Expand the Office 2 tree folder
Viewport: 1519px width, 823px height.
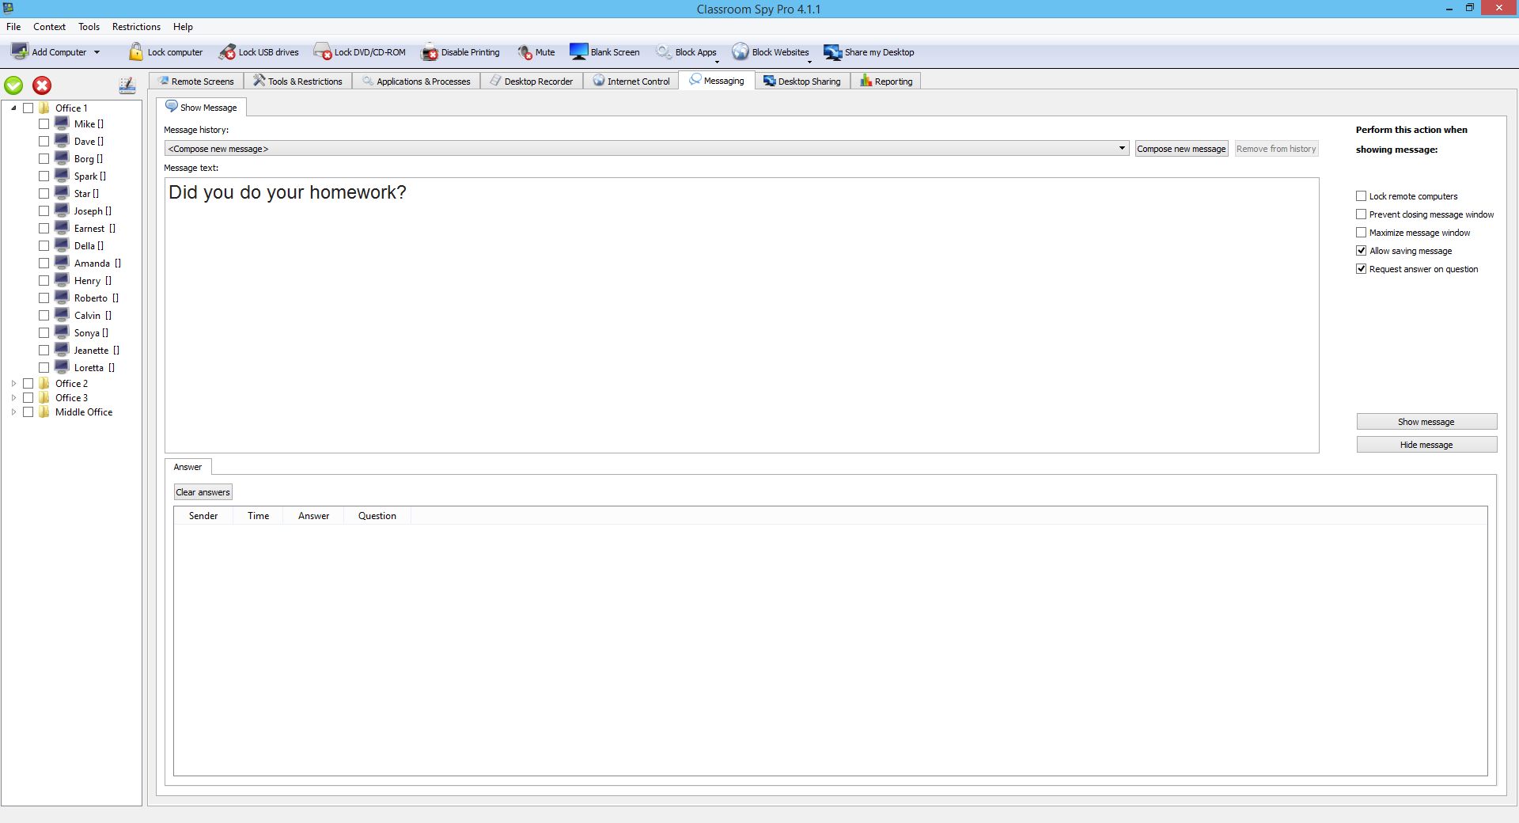tap(13, 384)
